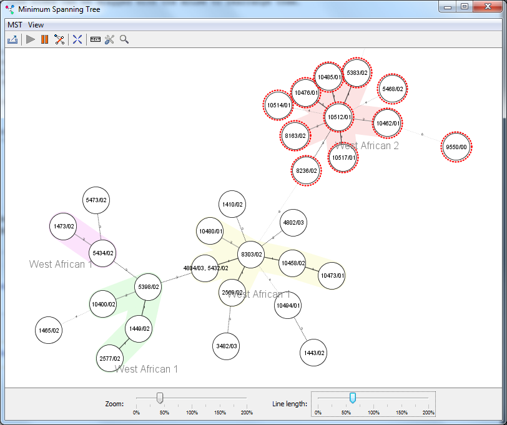Image resolution: width=507 pixels, height=425 pixels.
Task: Select node 5398/02 in green cluster
Action: coord(149,287)
